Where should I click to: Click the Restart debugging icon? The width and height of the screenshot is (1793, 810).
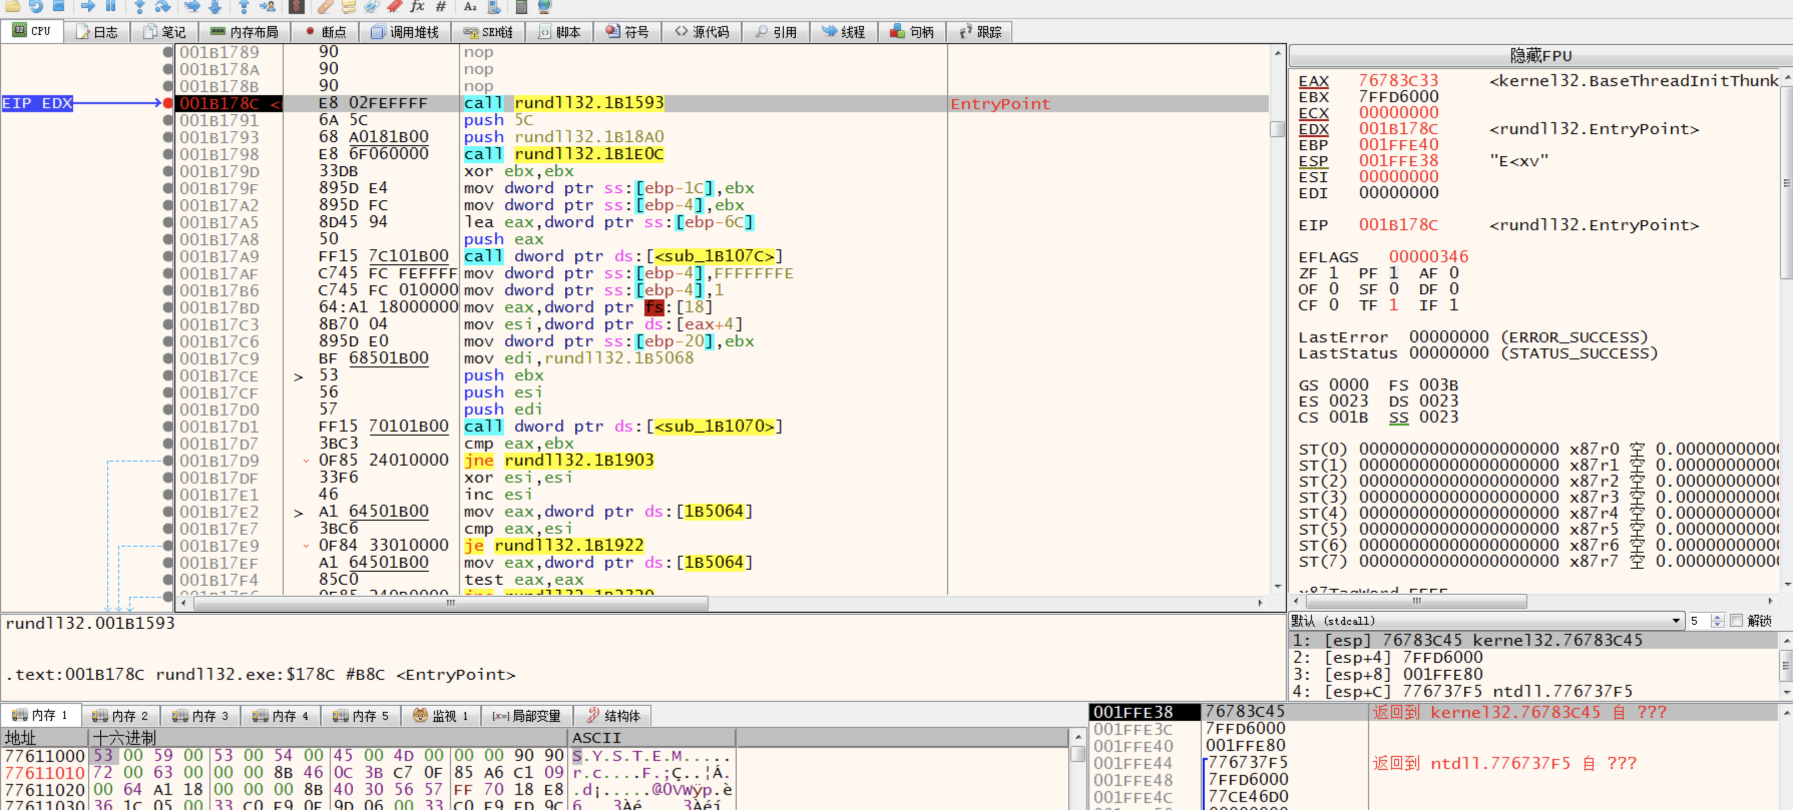click(36, 6)
